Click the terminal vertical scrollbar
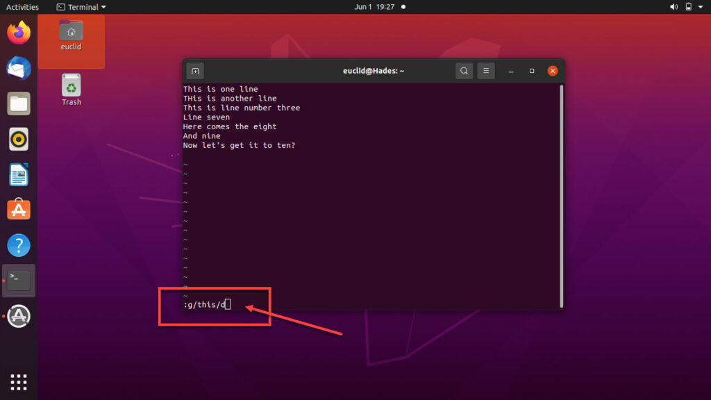 560,194
